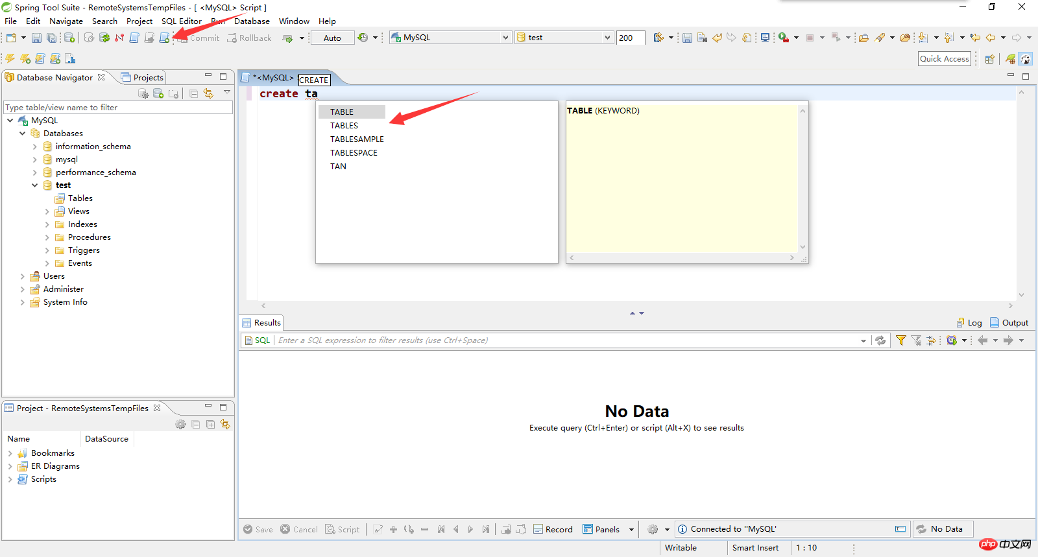Collapse the MySQL connection node
The image size is (1038, 557).
point(10,121)
